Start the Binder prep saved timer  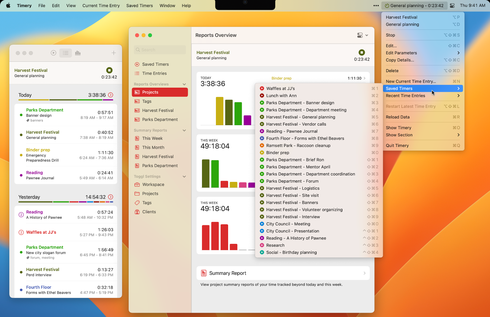[x=319, y=152]
